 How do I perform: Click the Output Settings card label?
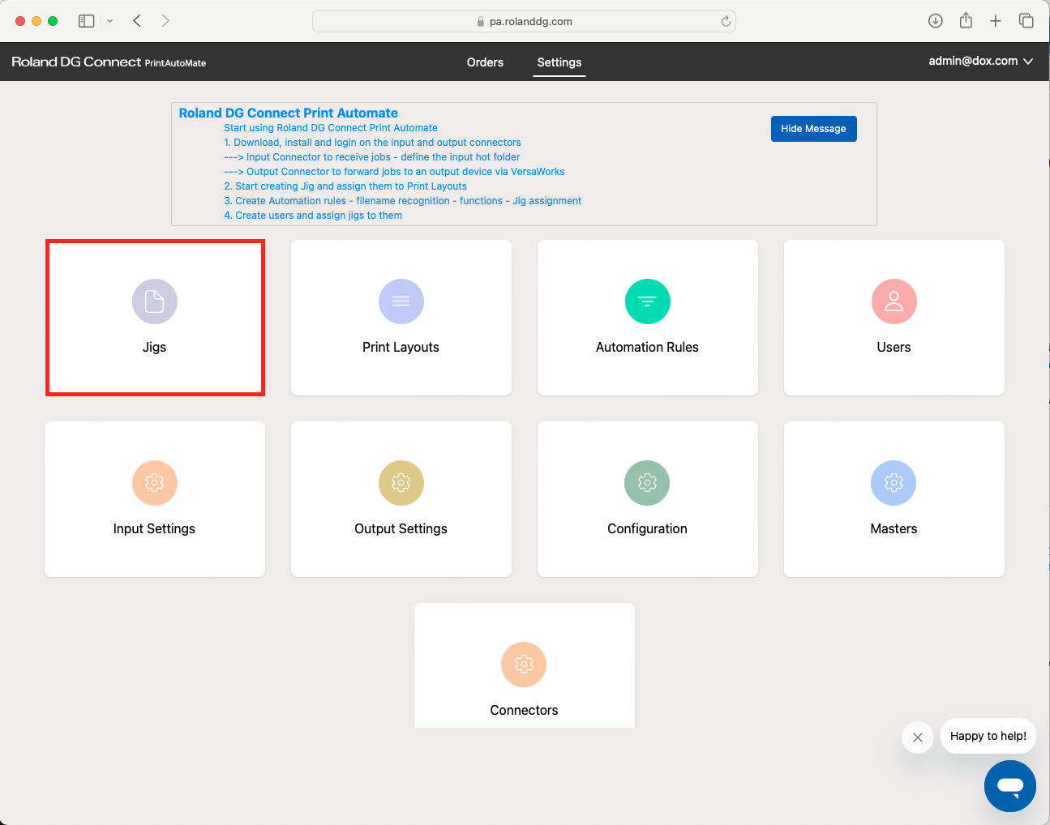tap(401, 528)
